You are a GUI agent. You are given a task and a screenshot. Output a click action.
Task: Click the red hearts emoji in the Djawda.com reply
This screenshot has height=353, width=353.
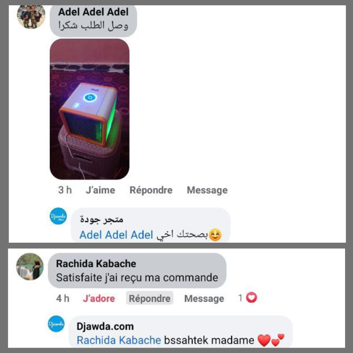click(271, 340)
